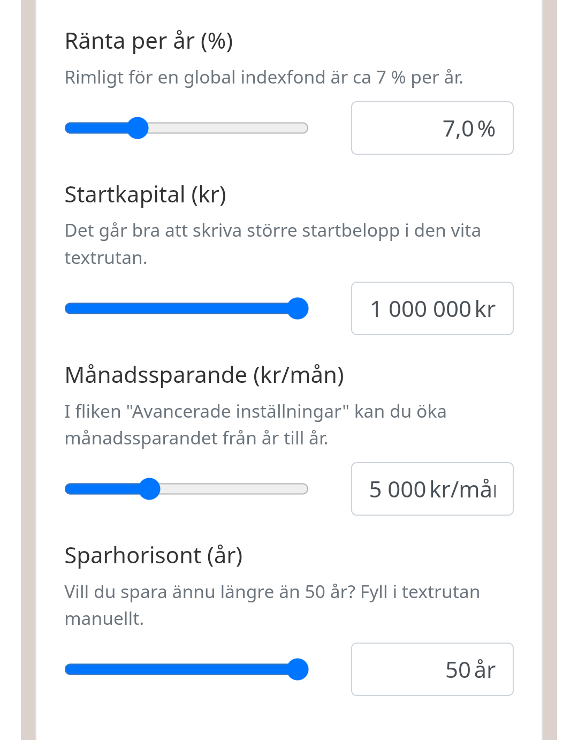Click the "Sparhorisont (år)" heading

pos(154,555)
